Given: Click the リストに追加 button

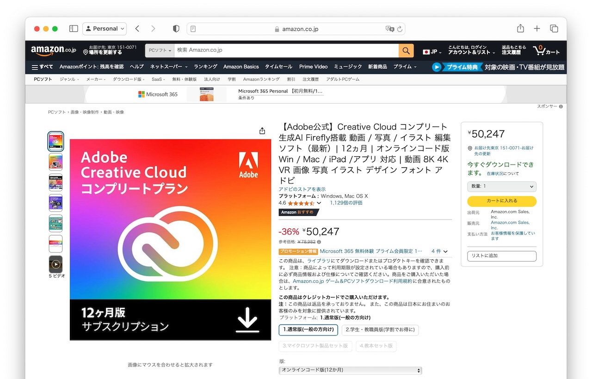Looking at the screenshot, I should pos(502,256).
